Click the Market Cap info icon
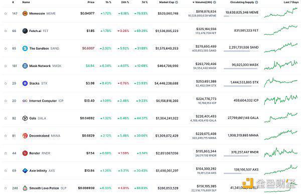This screenshot has height=194, width=301. 177,2
